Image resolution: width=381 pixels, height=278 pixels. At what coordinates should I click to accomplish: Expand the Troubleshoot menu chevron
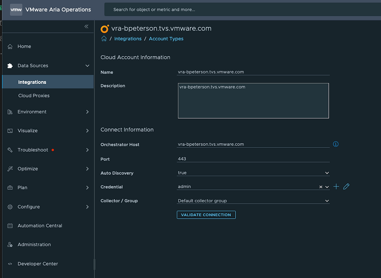point(87,150)
